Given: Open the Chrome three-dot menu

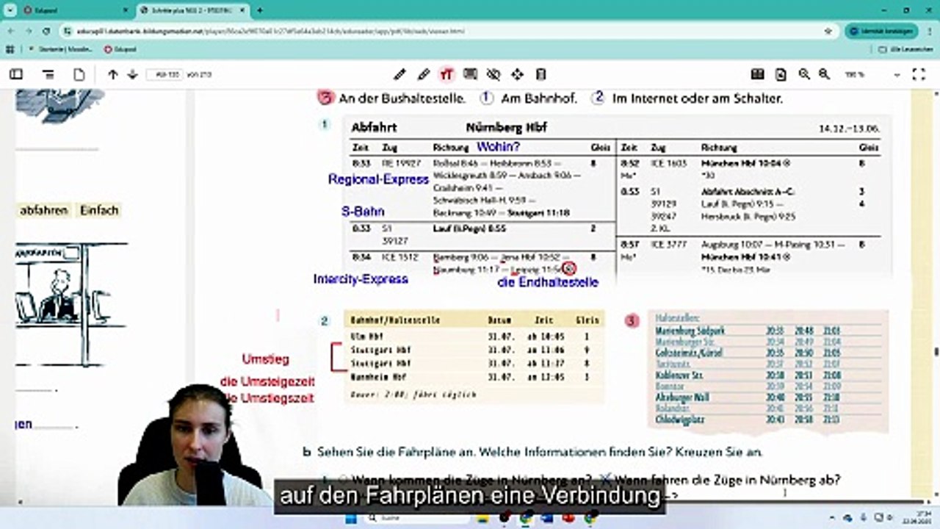Looking at the screenshot, I should [x=930, y=32].
